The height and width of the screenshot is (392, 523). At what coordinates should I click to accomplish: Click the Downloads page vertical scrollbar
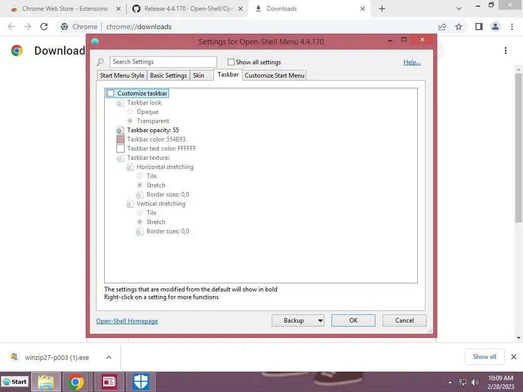tap(518, 148)
